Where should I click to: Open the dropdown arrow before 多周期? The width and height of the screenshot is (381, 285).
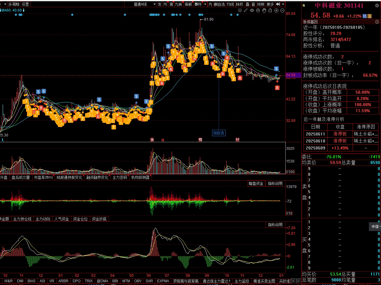click(x=5, y=4)
